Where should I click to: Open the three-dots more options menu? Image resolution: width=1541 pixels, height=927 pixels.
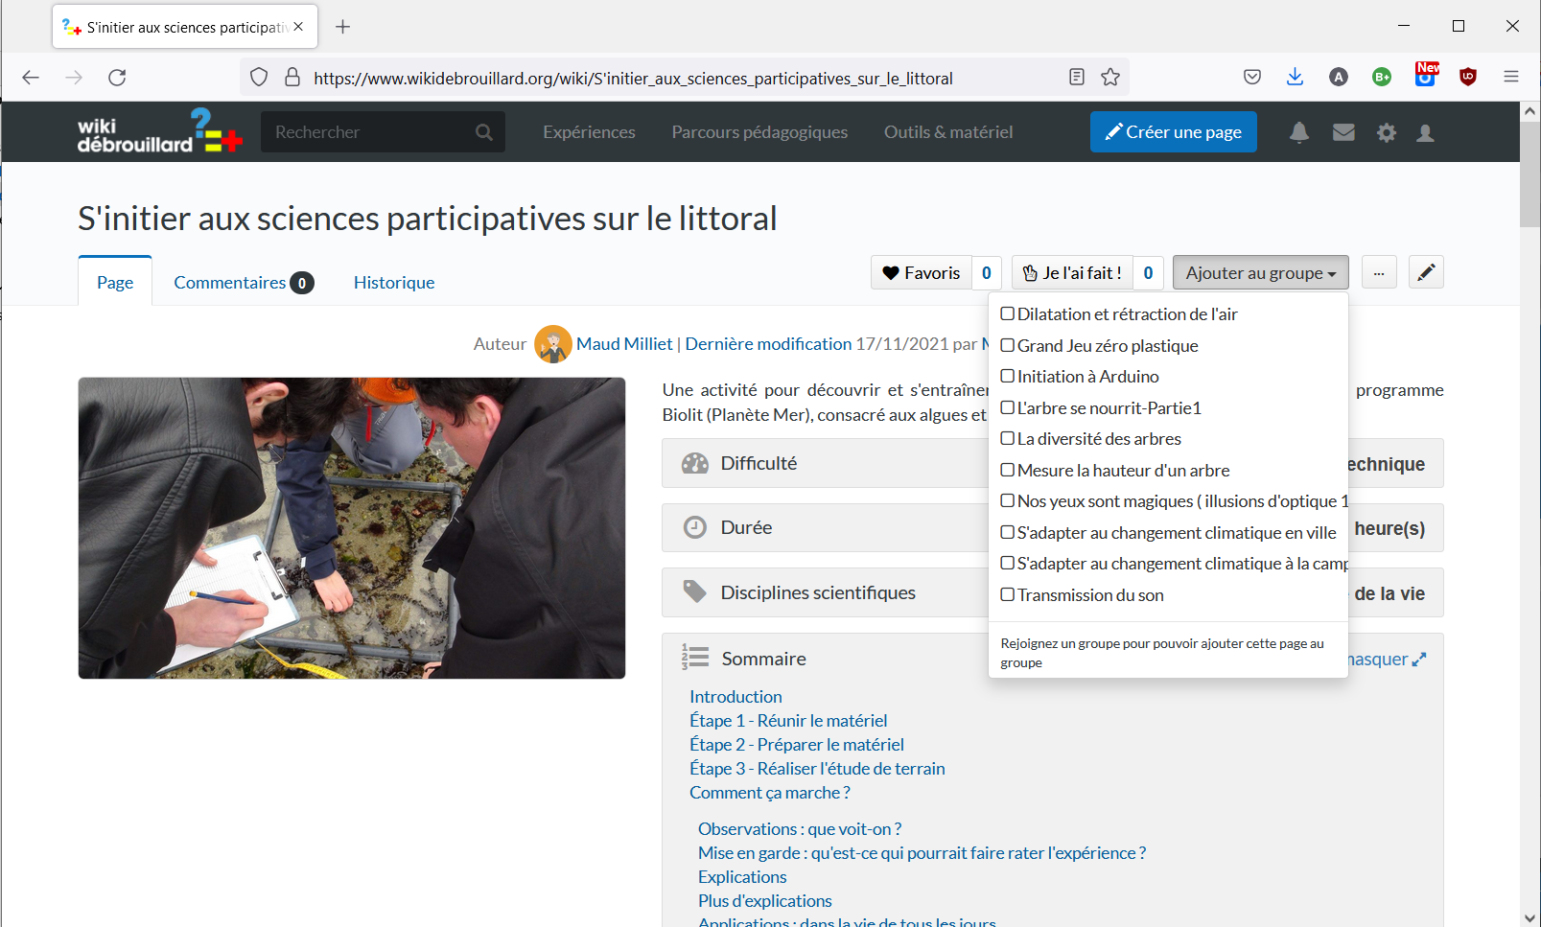click(x=1378, y=273)
